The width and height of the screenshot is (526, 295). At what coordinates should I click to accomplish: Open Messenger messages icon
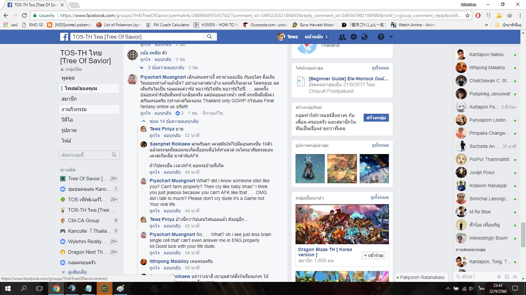point(354,37)
